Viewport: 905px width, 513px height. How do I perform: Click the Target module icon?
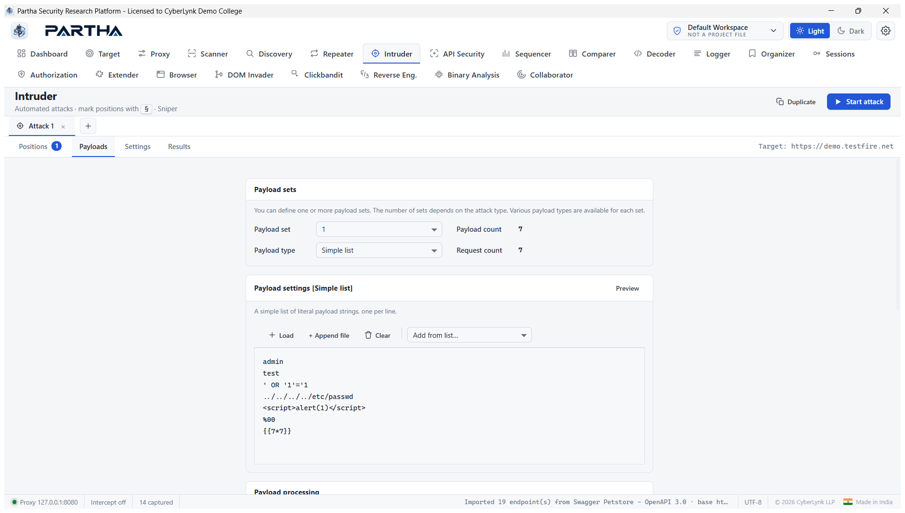click(90, 54)
